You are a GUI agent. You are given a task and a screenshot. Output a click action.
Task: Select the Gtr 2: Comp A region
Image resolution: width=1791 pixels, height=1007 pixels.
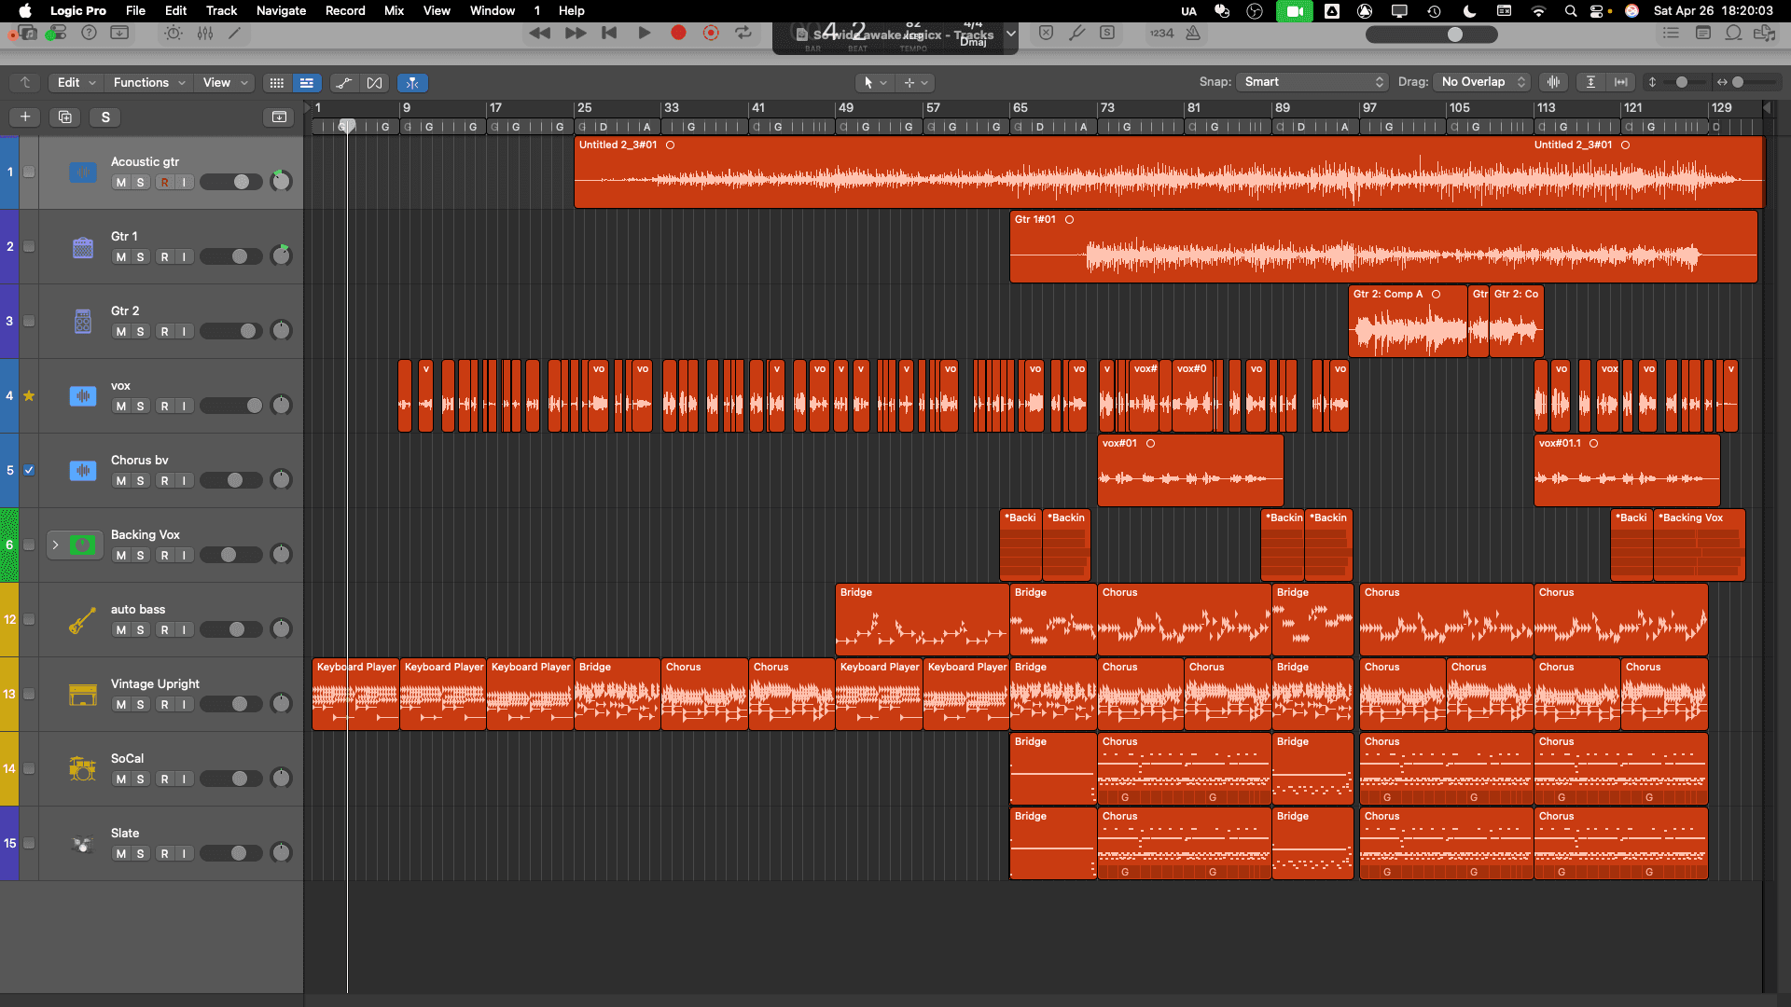point(1408,322)
